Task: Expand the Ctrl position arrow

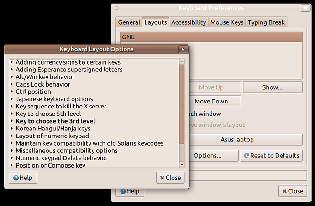Action: click(x=12, y=92)
